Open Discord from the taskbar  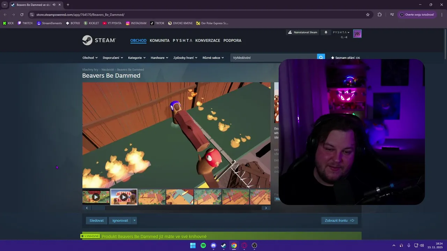(x=213, y=245)
